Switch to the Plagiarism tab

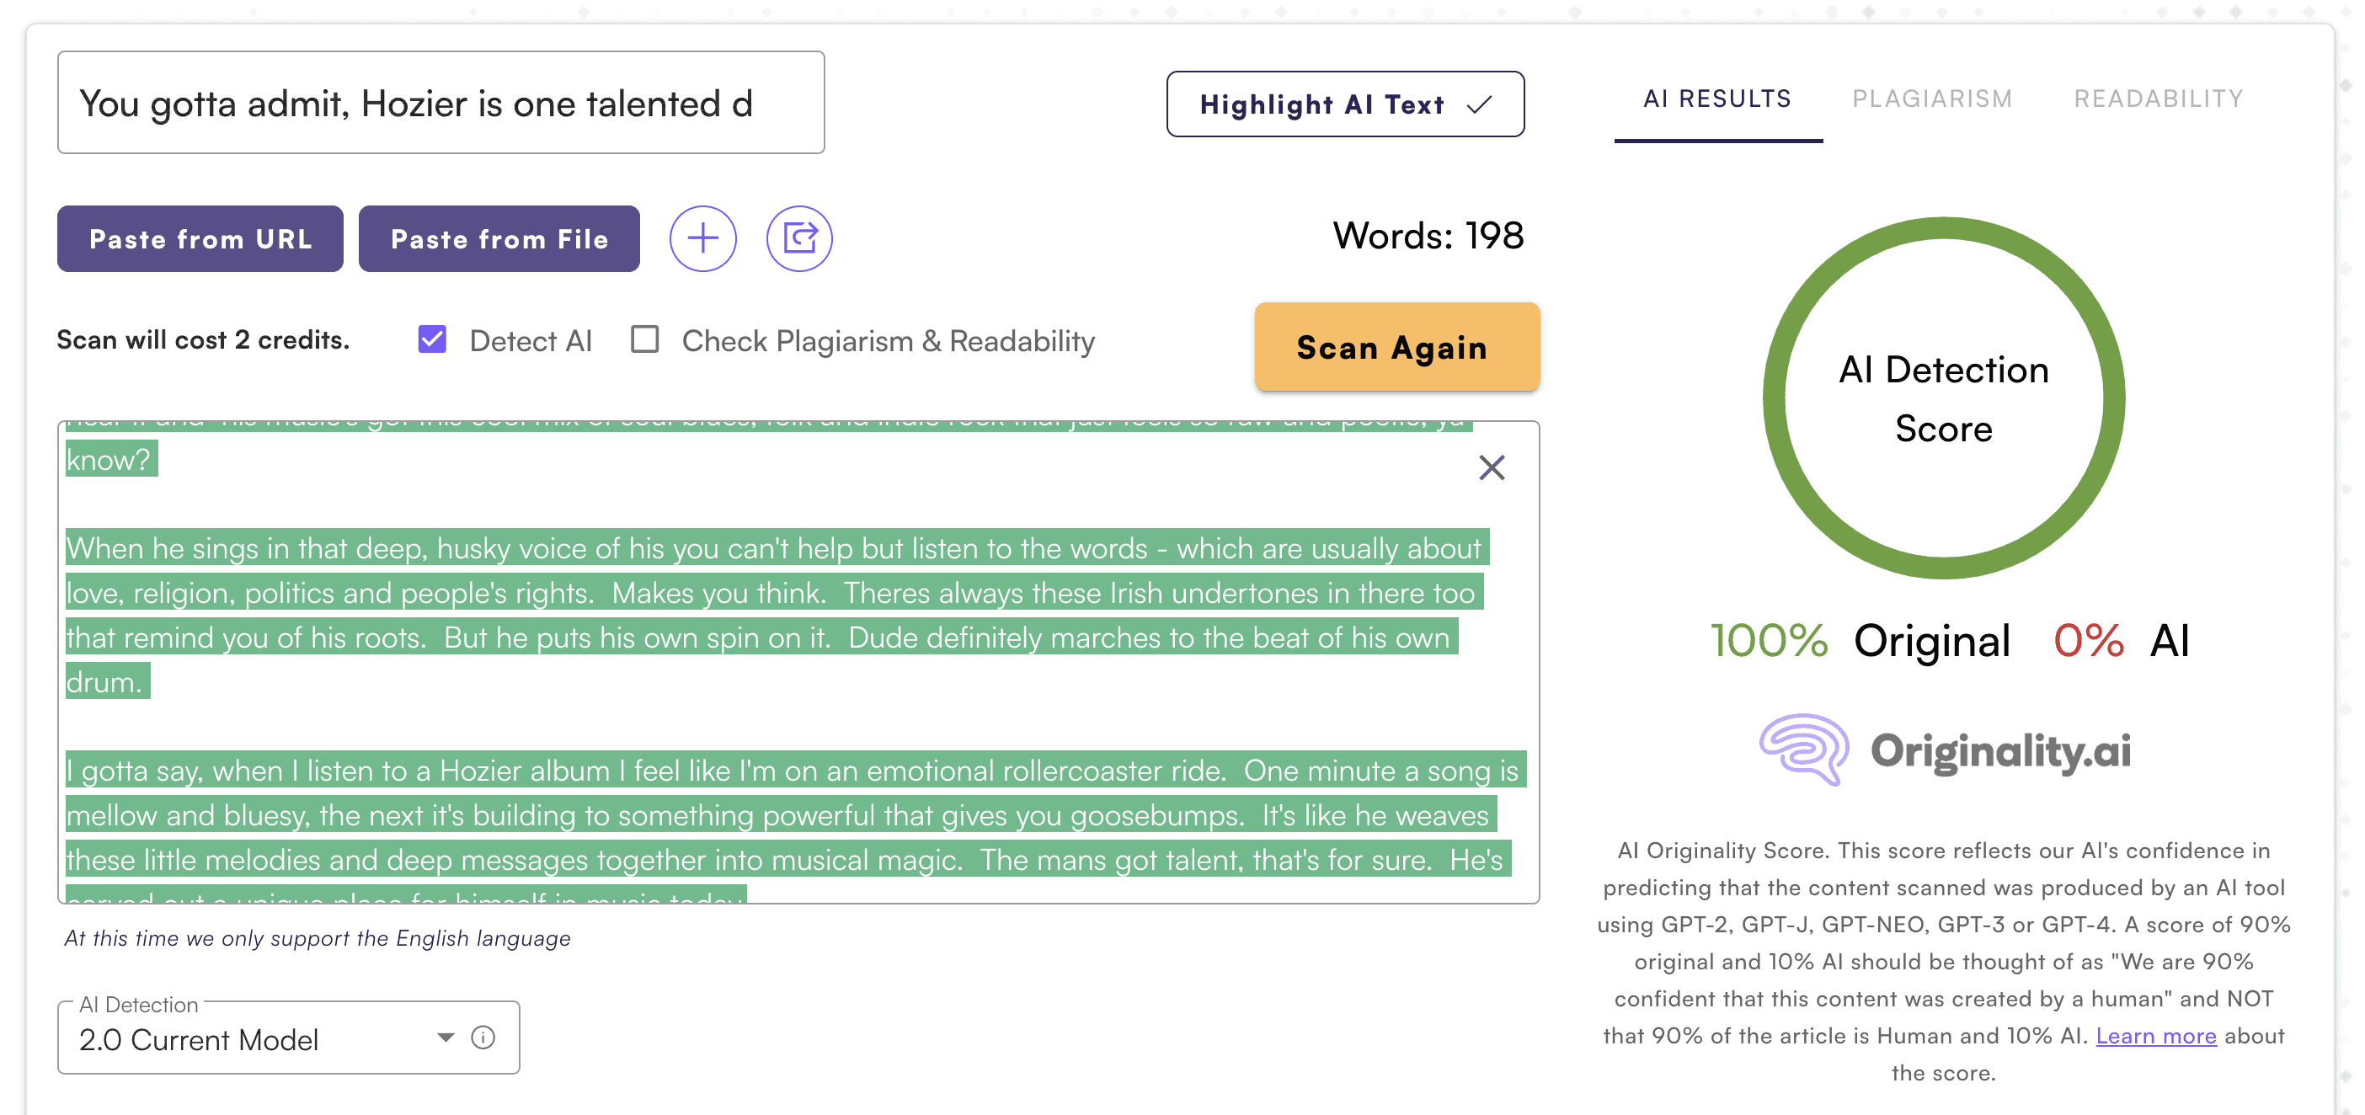click(x=1931, y=99)
